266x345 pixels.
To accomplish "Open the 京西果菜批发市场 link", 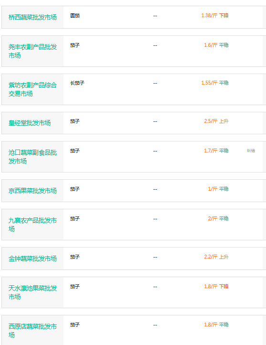I will pos(32,191).
